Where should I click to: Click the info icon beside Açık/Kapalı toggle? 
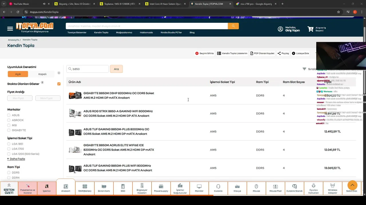point(59,73)
